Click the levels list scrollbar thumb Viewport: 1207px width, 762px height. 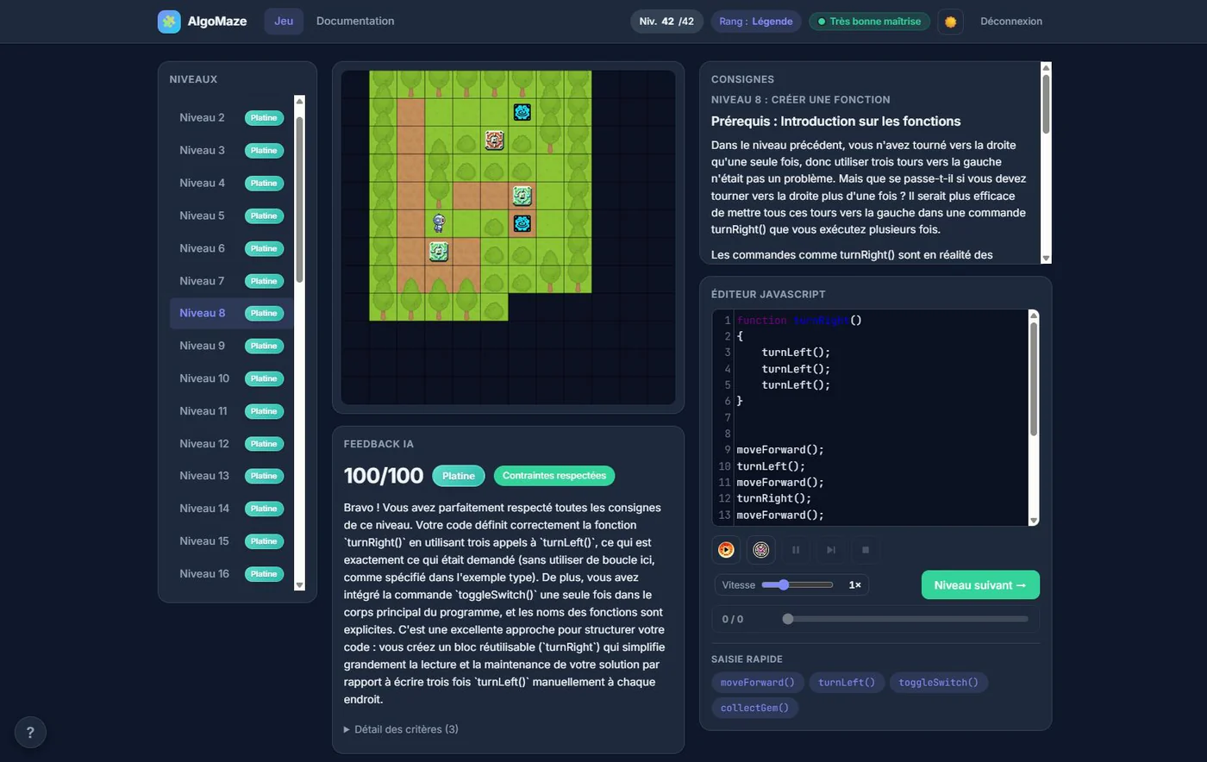(x=299, y=198)
